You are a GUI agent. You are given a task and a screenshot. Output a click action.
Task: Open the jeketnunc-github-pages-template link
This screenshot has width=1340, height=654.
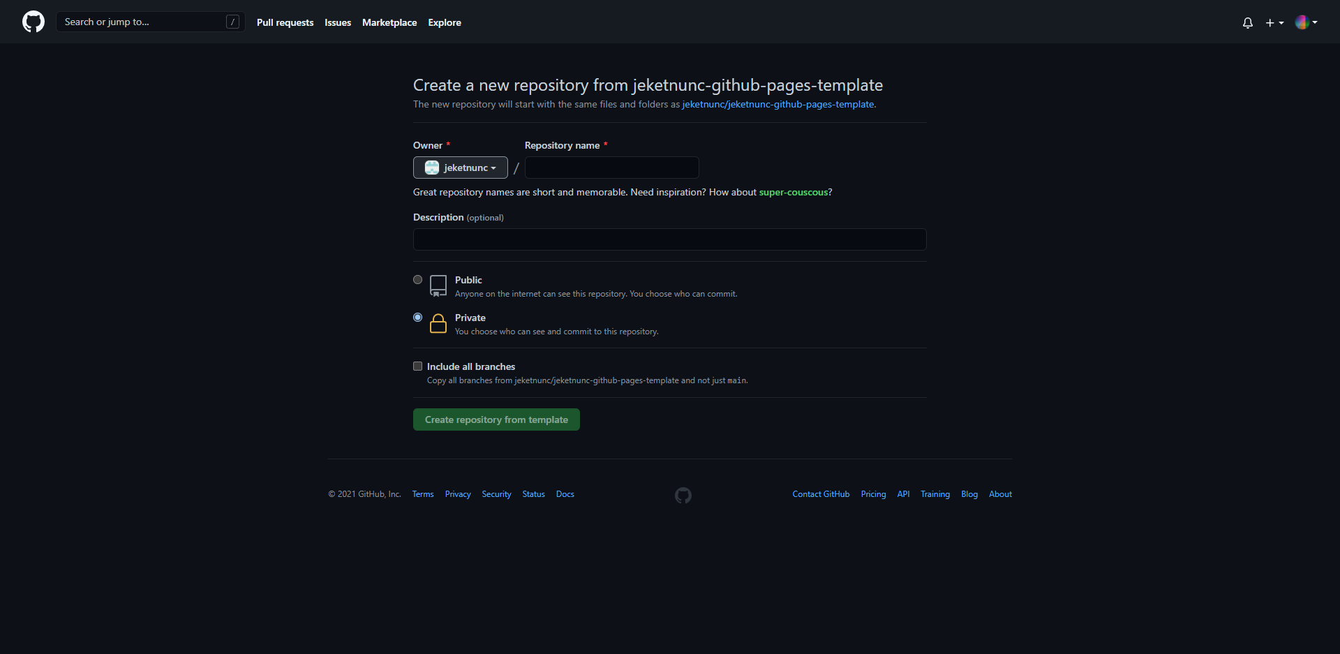pos(778,104)
